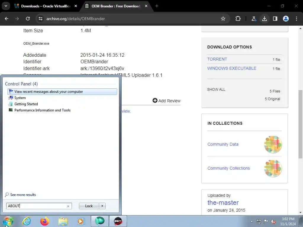Screen dimensions: 303x227
Task: Open uploader profile the-master
Action: [223, 202]
